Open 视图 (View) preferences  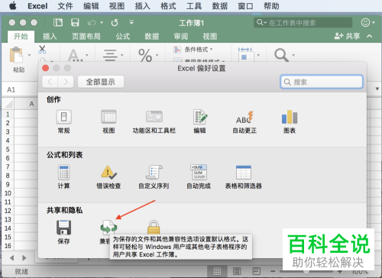coord(108,121)
